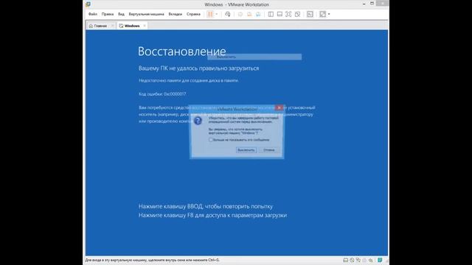This screenshot has height=265, width=472.
Task: Close the Главная tab
Action: tap(113, 26)
